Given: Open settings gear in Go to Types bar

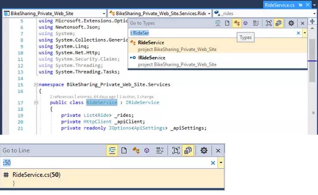Looking at the screenshot, I should point(291,23).
